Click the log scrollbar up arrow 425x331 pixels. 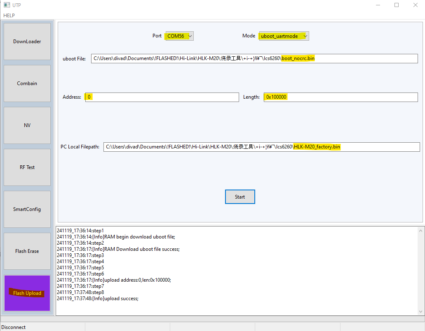click(420, 231)
